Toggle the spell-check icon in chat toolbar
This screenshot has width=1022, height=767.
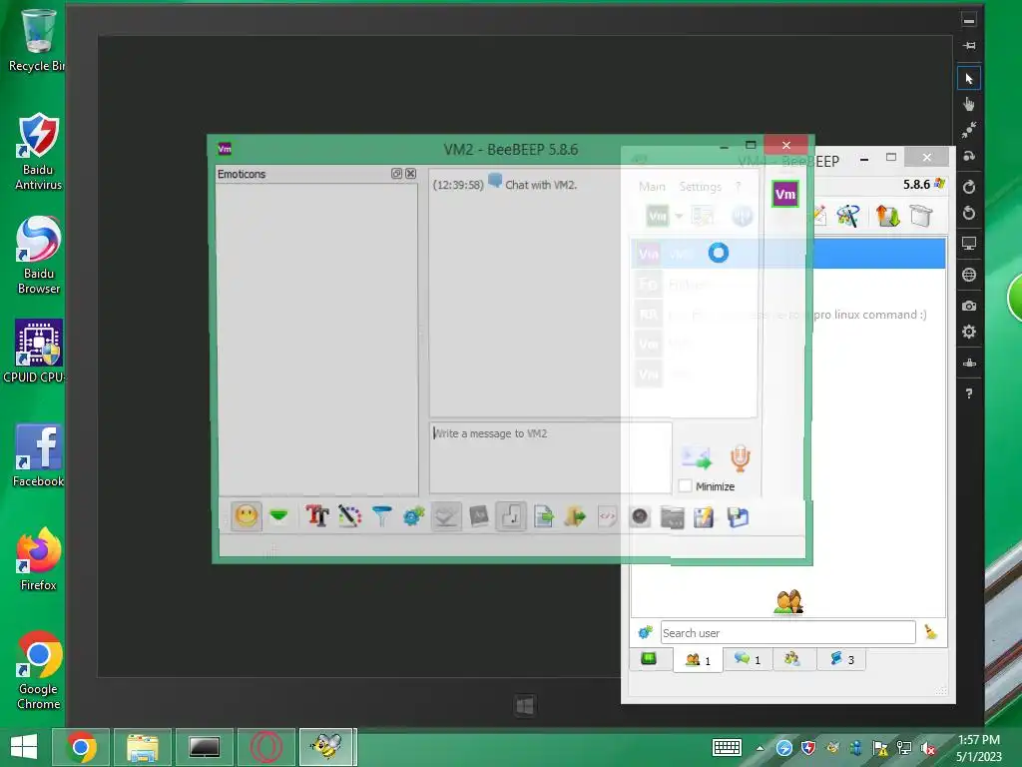446,517
